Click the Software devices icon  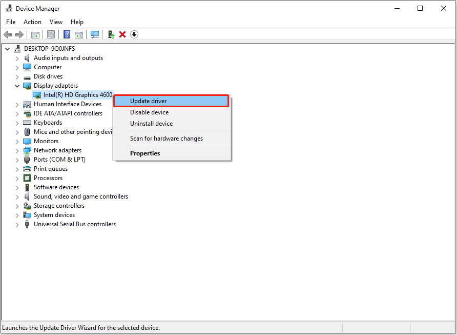click(27, 187)
